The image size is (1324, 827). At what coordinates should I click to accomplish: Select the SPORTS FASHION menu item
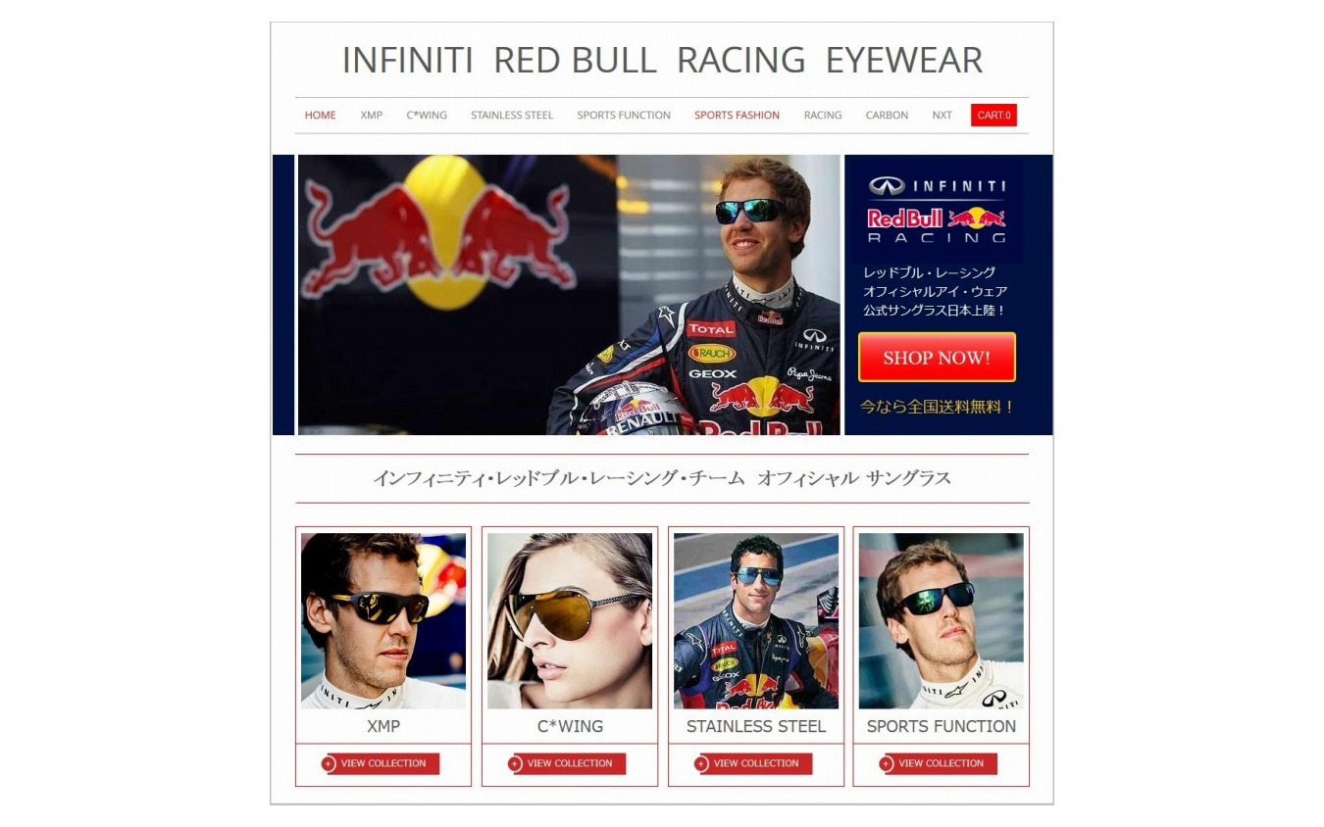click(x=737, y=116)
